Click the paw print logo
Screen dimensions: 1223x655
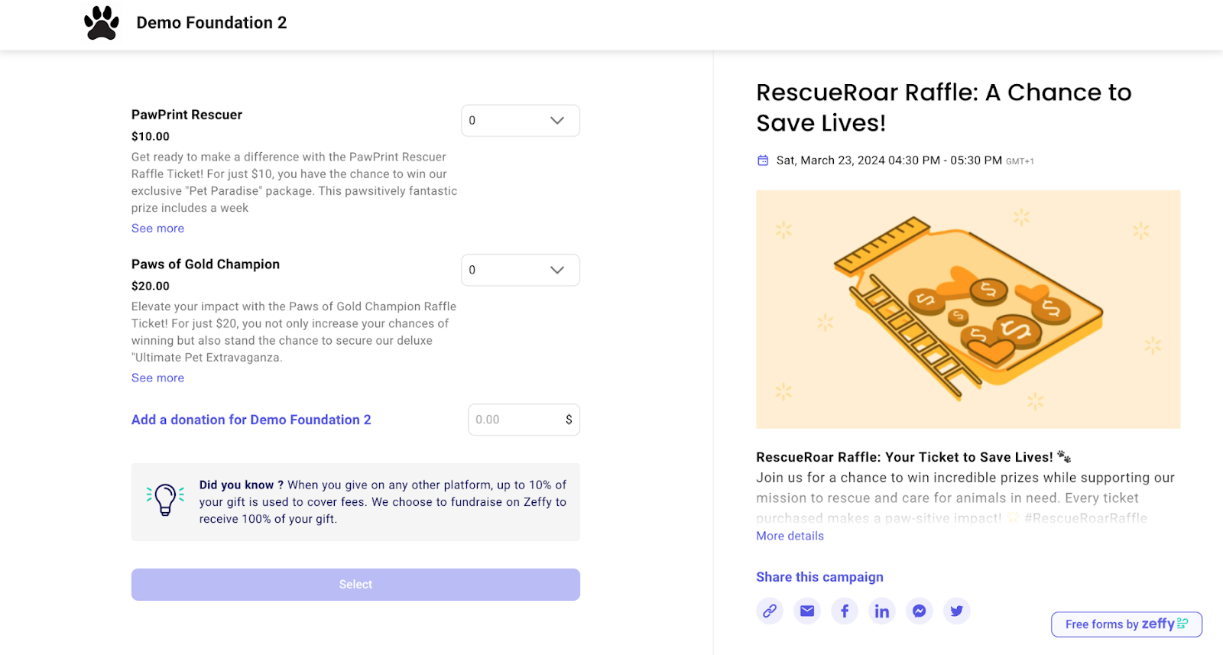(101, 22)
